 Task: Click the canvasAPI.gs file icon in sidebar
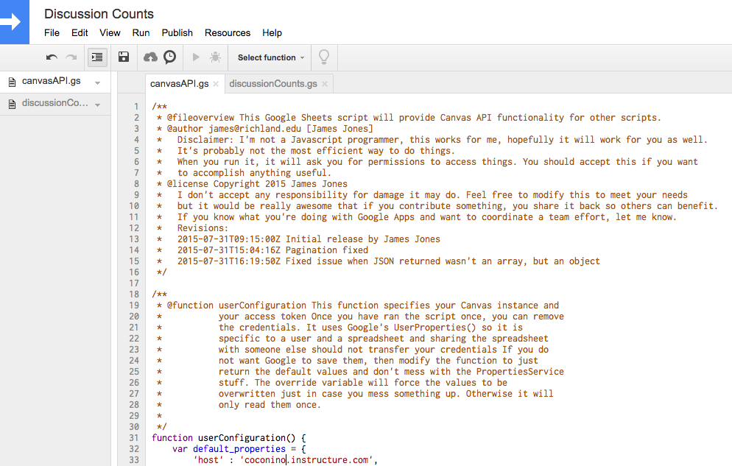[x=12, y=82]
